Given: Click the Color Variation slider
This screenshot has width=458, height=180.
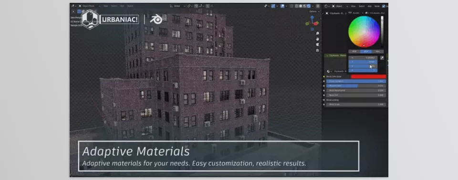Looking at the screenshot, I should point(356,81).
